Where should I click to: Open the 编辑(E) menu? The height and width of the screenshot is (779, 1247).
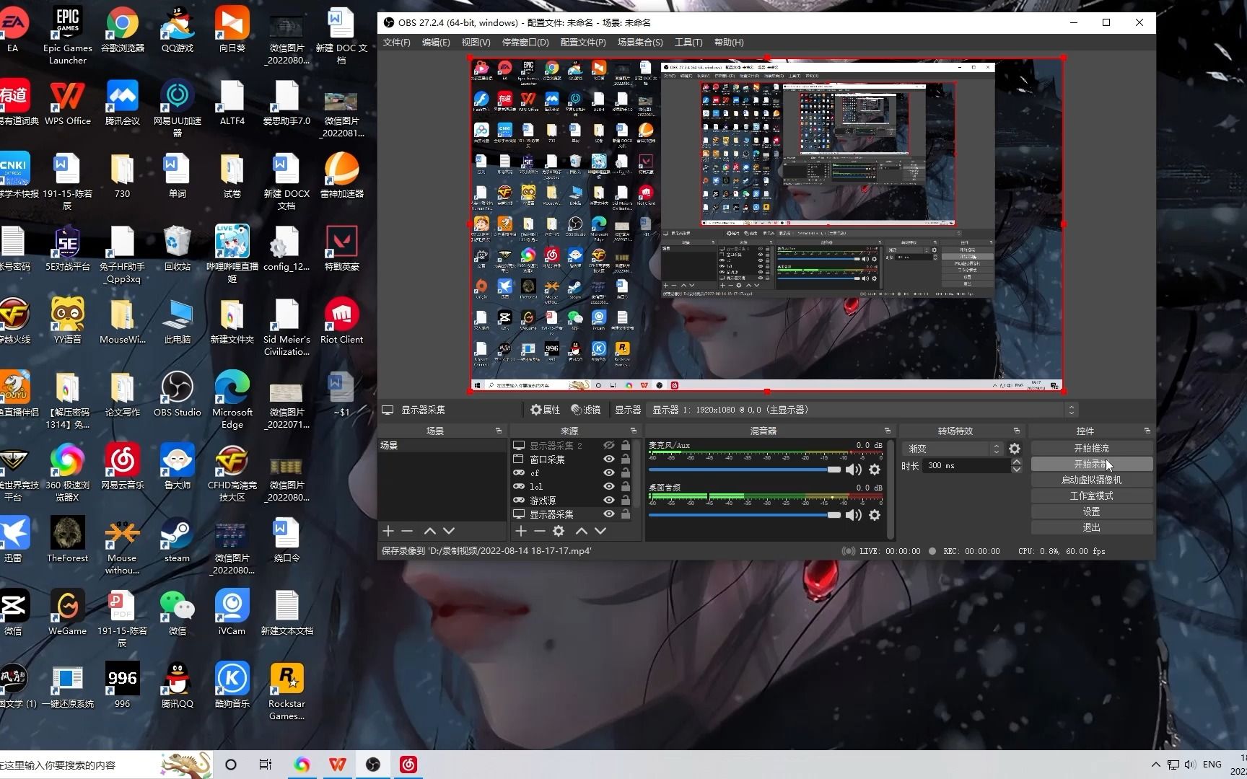tap(436, 43)
